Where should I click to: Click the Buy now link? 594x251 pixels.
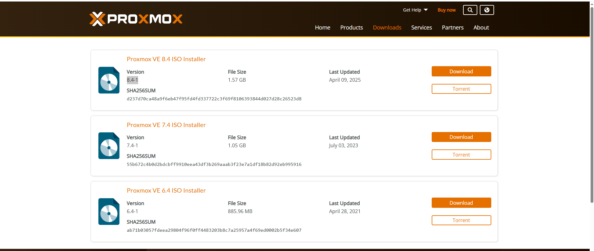tap(447, 10)
